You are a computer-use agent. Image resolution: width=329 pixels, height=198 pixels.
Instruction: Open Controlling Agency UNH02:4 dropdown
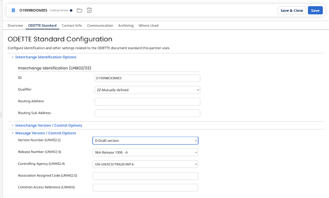(x=145, y=164)
